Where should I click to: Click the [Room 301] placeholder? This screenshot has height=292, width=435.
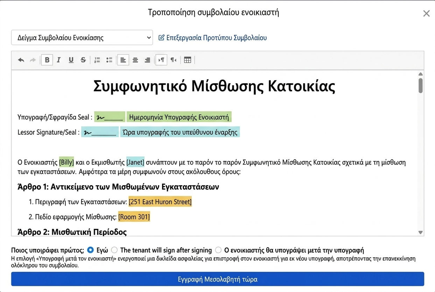point(134,217)
